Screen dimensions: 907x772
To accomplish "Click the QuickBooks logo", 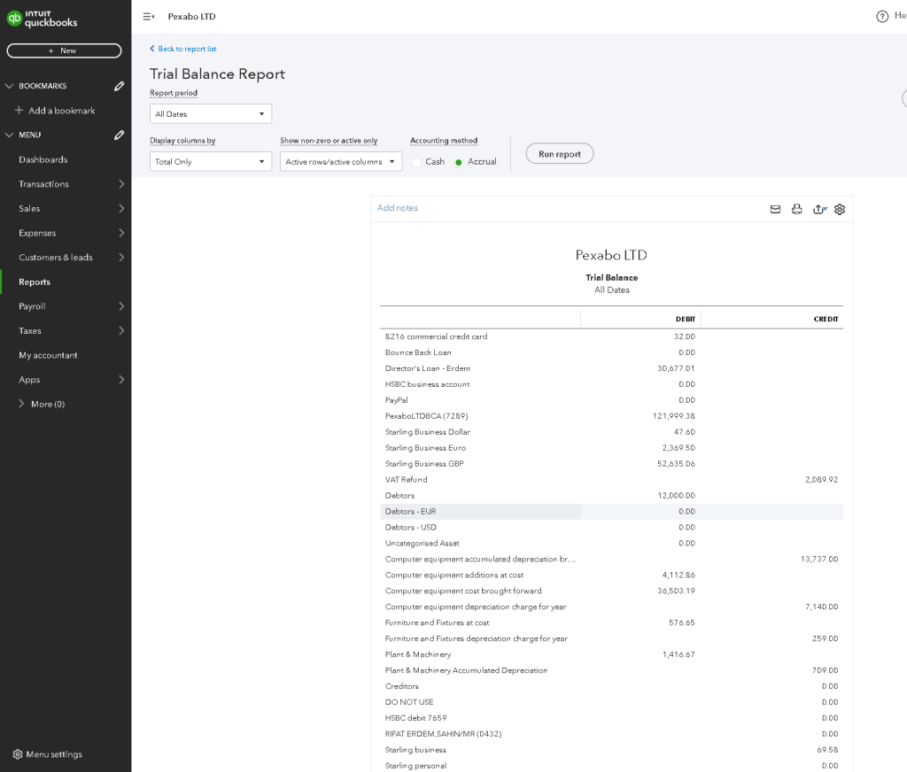I will (42, 19).
